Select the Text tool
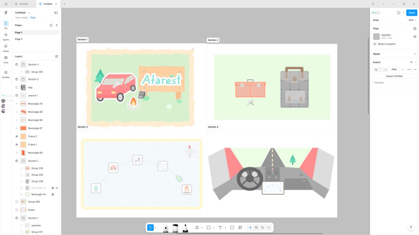Screen dimensions: 419x235 pos(220,228)
